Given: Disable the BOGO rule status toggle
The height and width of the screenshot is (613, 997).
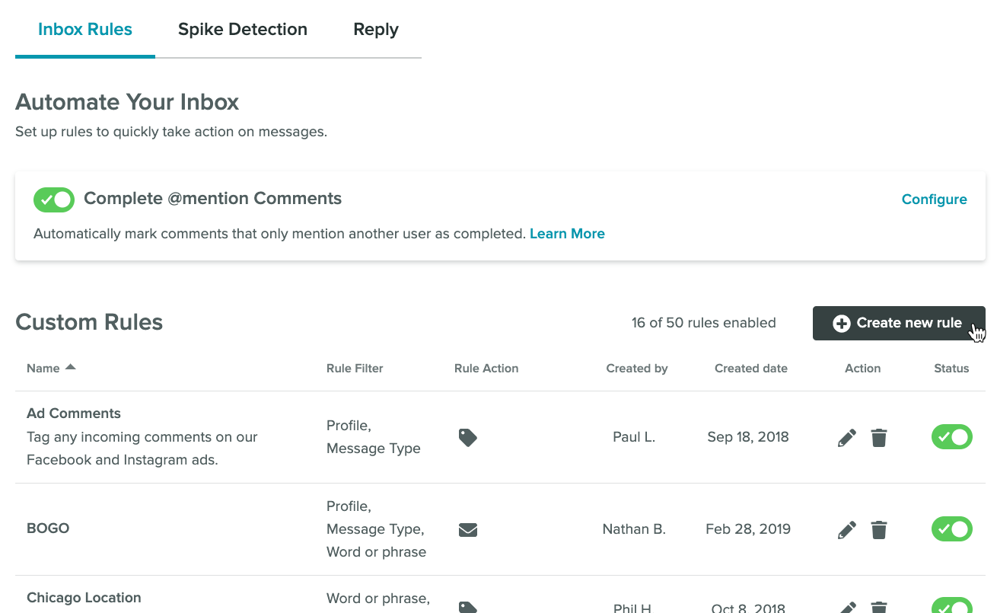Looking at the screenshot, I should pyautogui.click(x=951, y=529).
